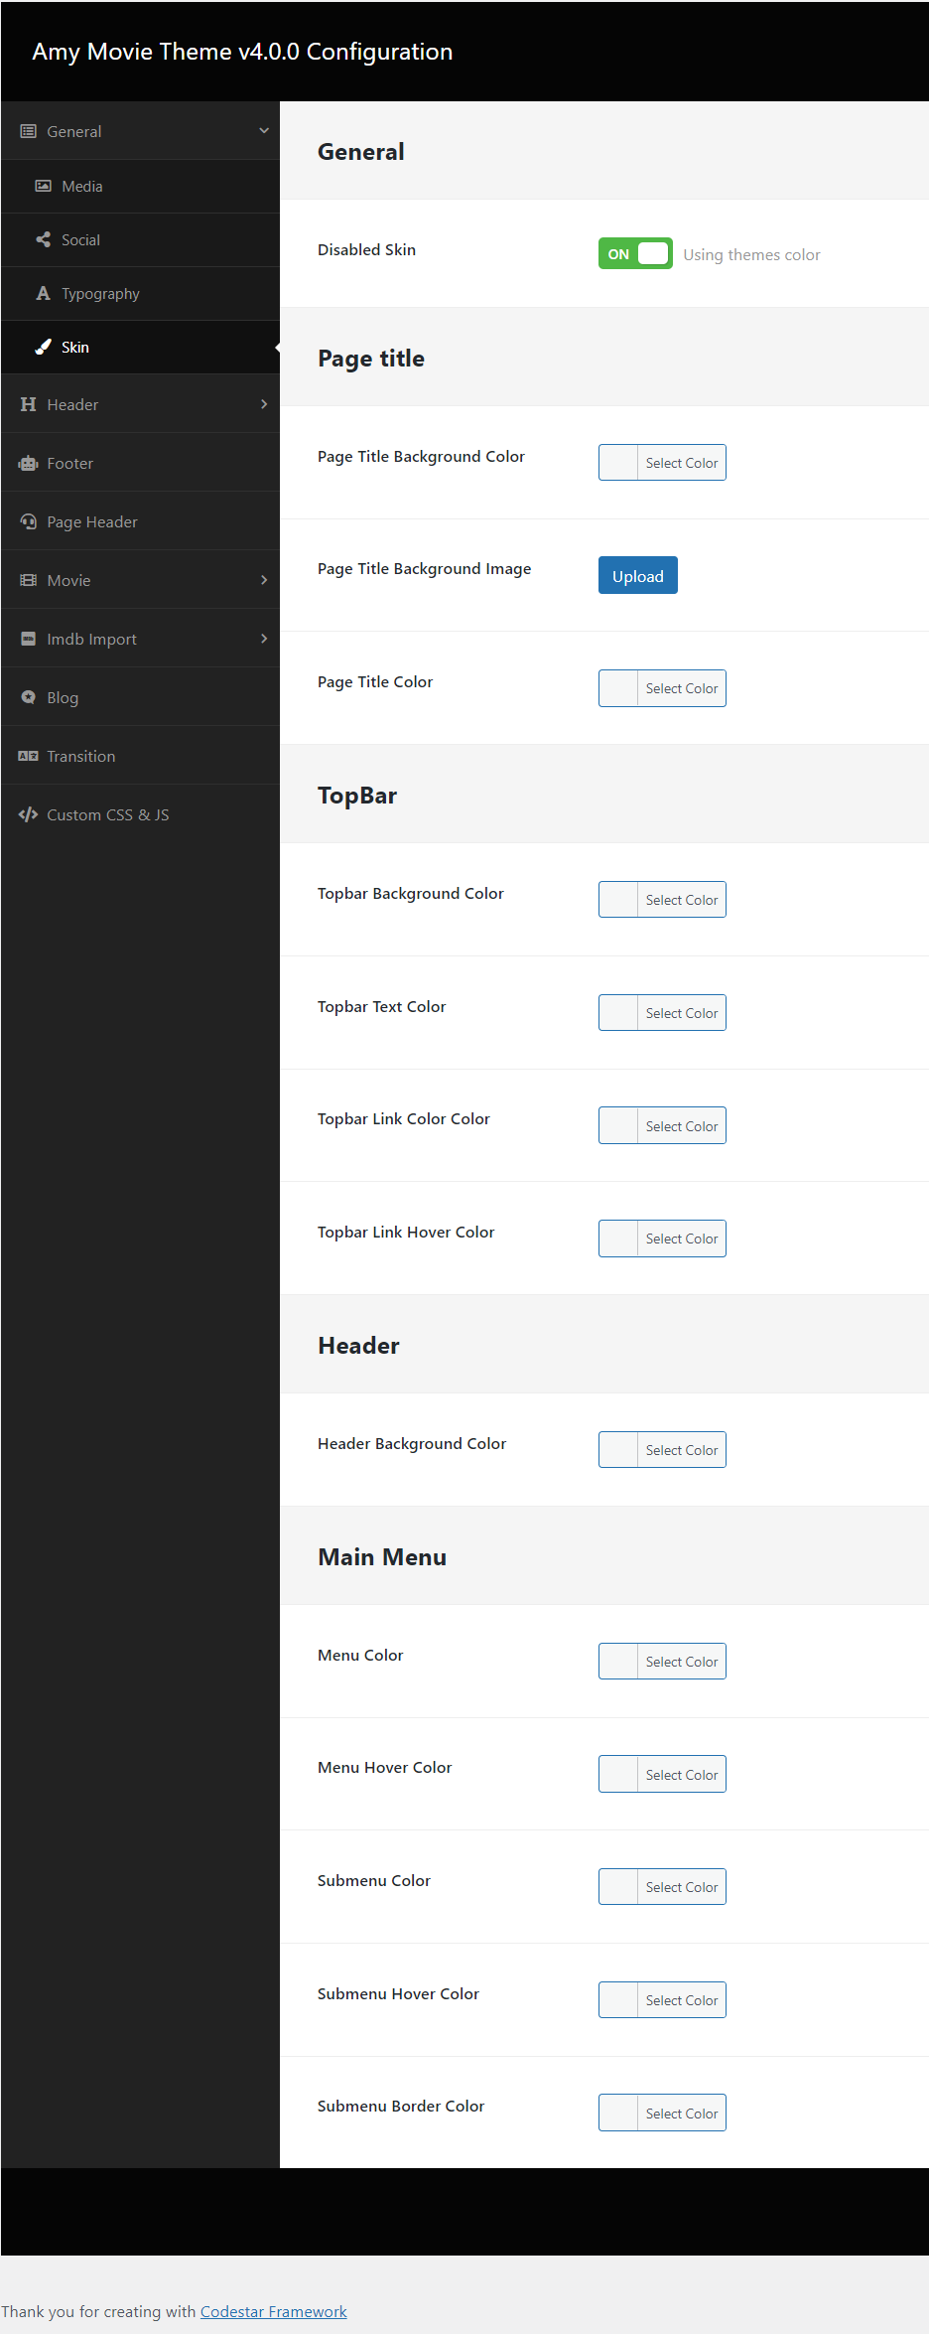
Task: Click the Social share icon
Action: [43, 239]
